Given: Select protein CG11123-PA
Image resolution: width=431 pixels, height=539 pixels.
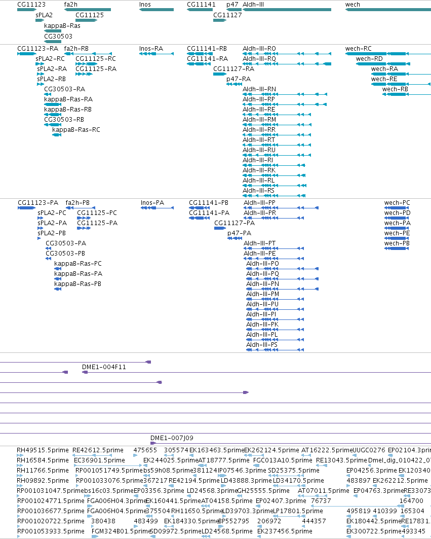Looking at the screenshot, I should tap(27, 208).
